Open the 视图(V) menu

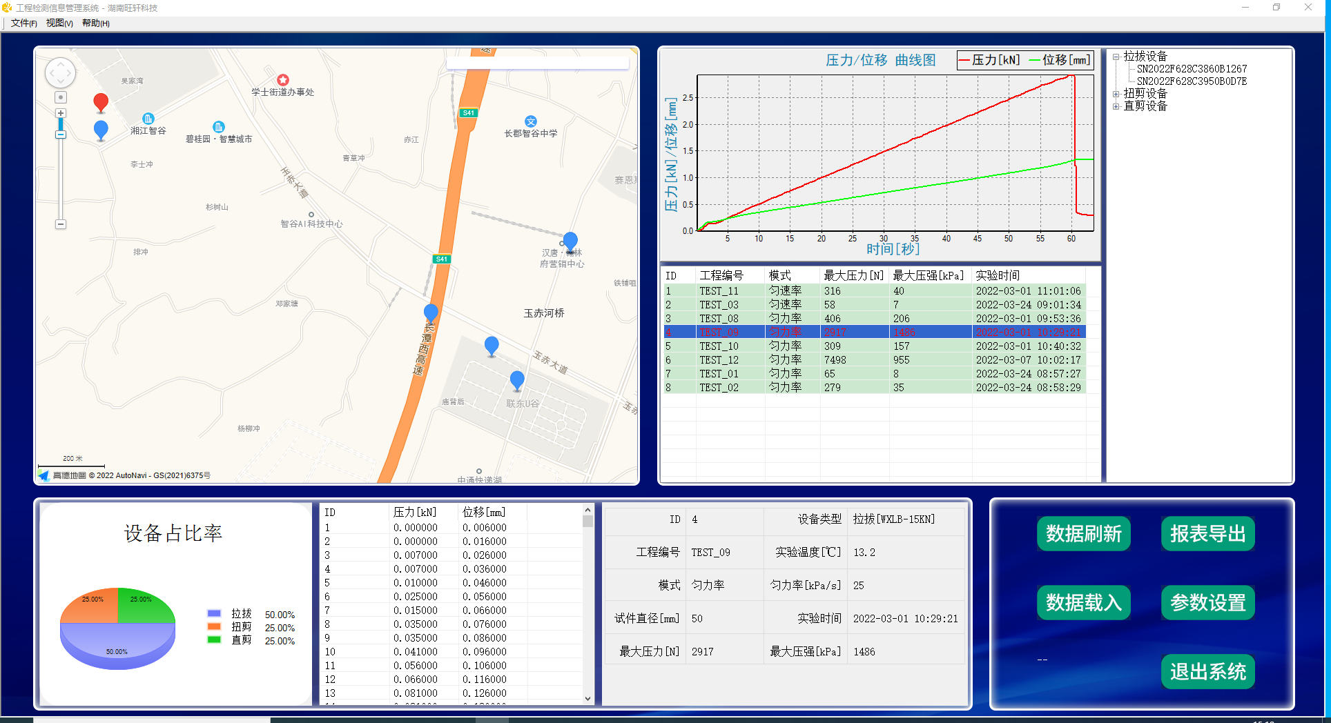coord(59,23)
